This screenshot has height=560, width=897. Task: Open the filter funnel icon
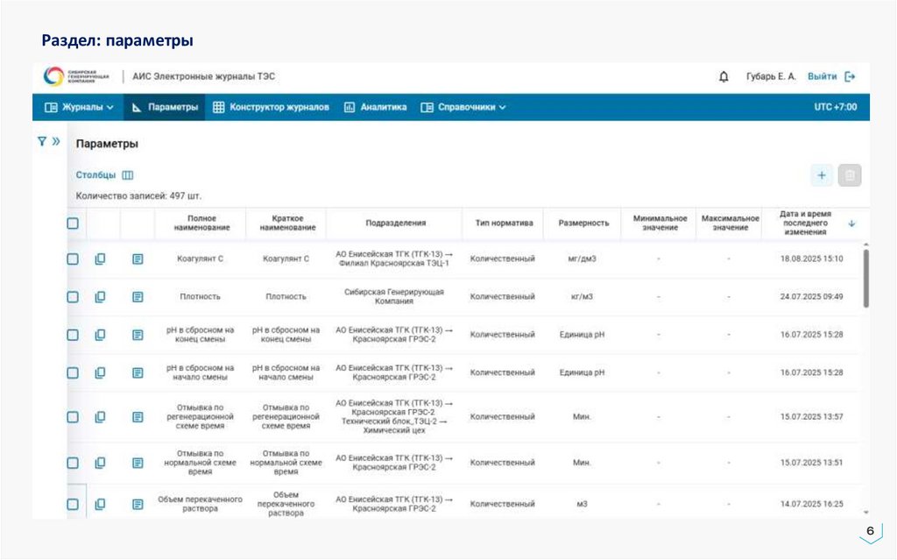(42, 141)
